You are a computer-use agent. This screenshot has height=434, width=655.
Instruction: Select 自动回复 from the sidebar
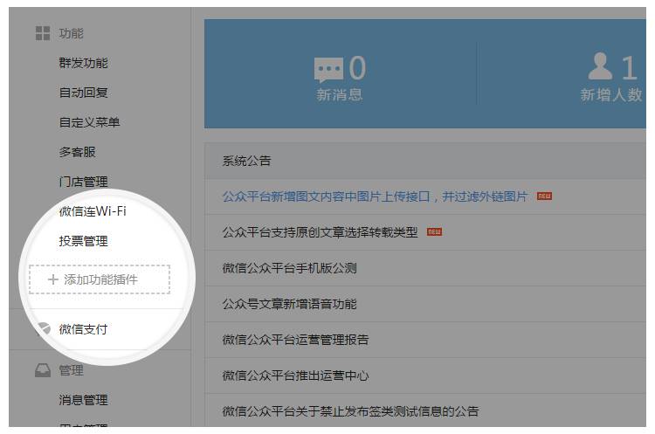[84, 93]
